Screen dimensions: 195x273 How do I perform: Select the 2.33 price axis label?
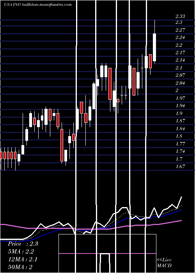tap(180, 16)
